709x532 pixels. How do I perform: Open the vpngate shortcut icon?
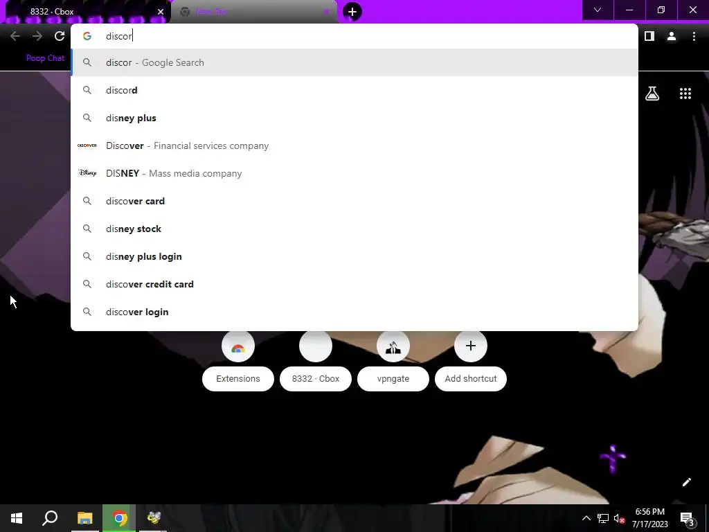pyautogui.click(x=393, y=346)
